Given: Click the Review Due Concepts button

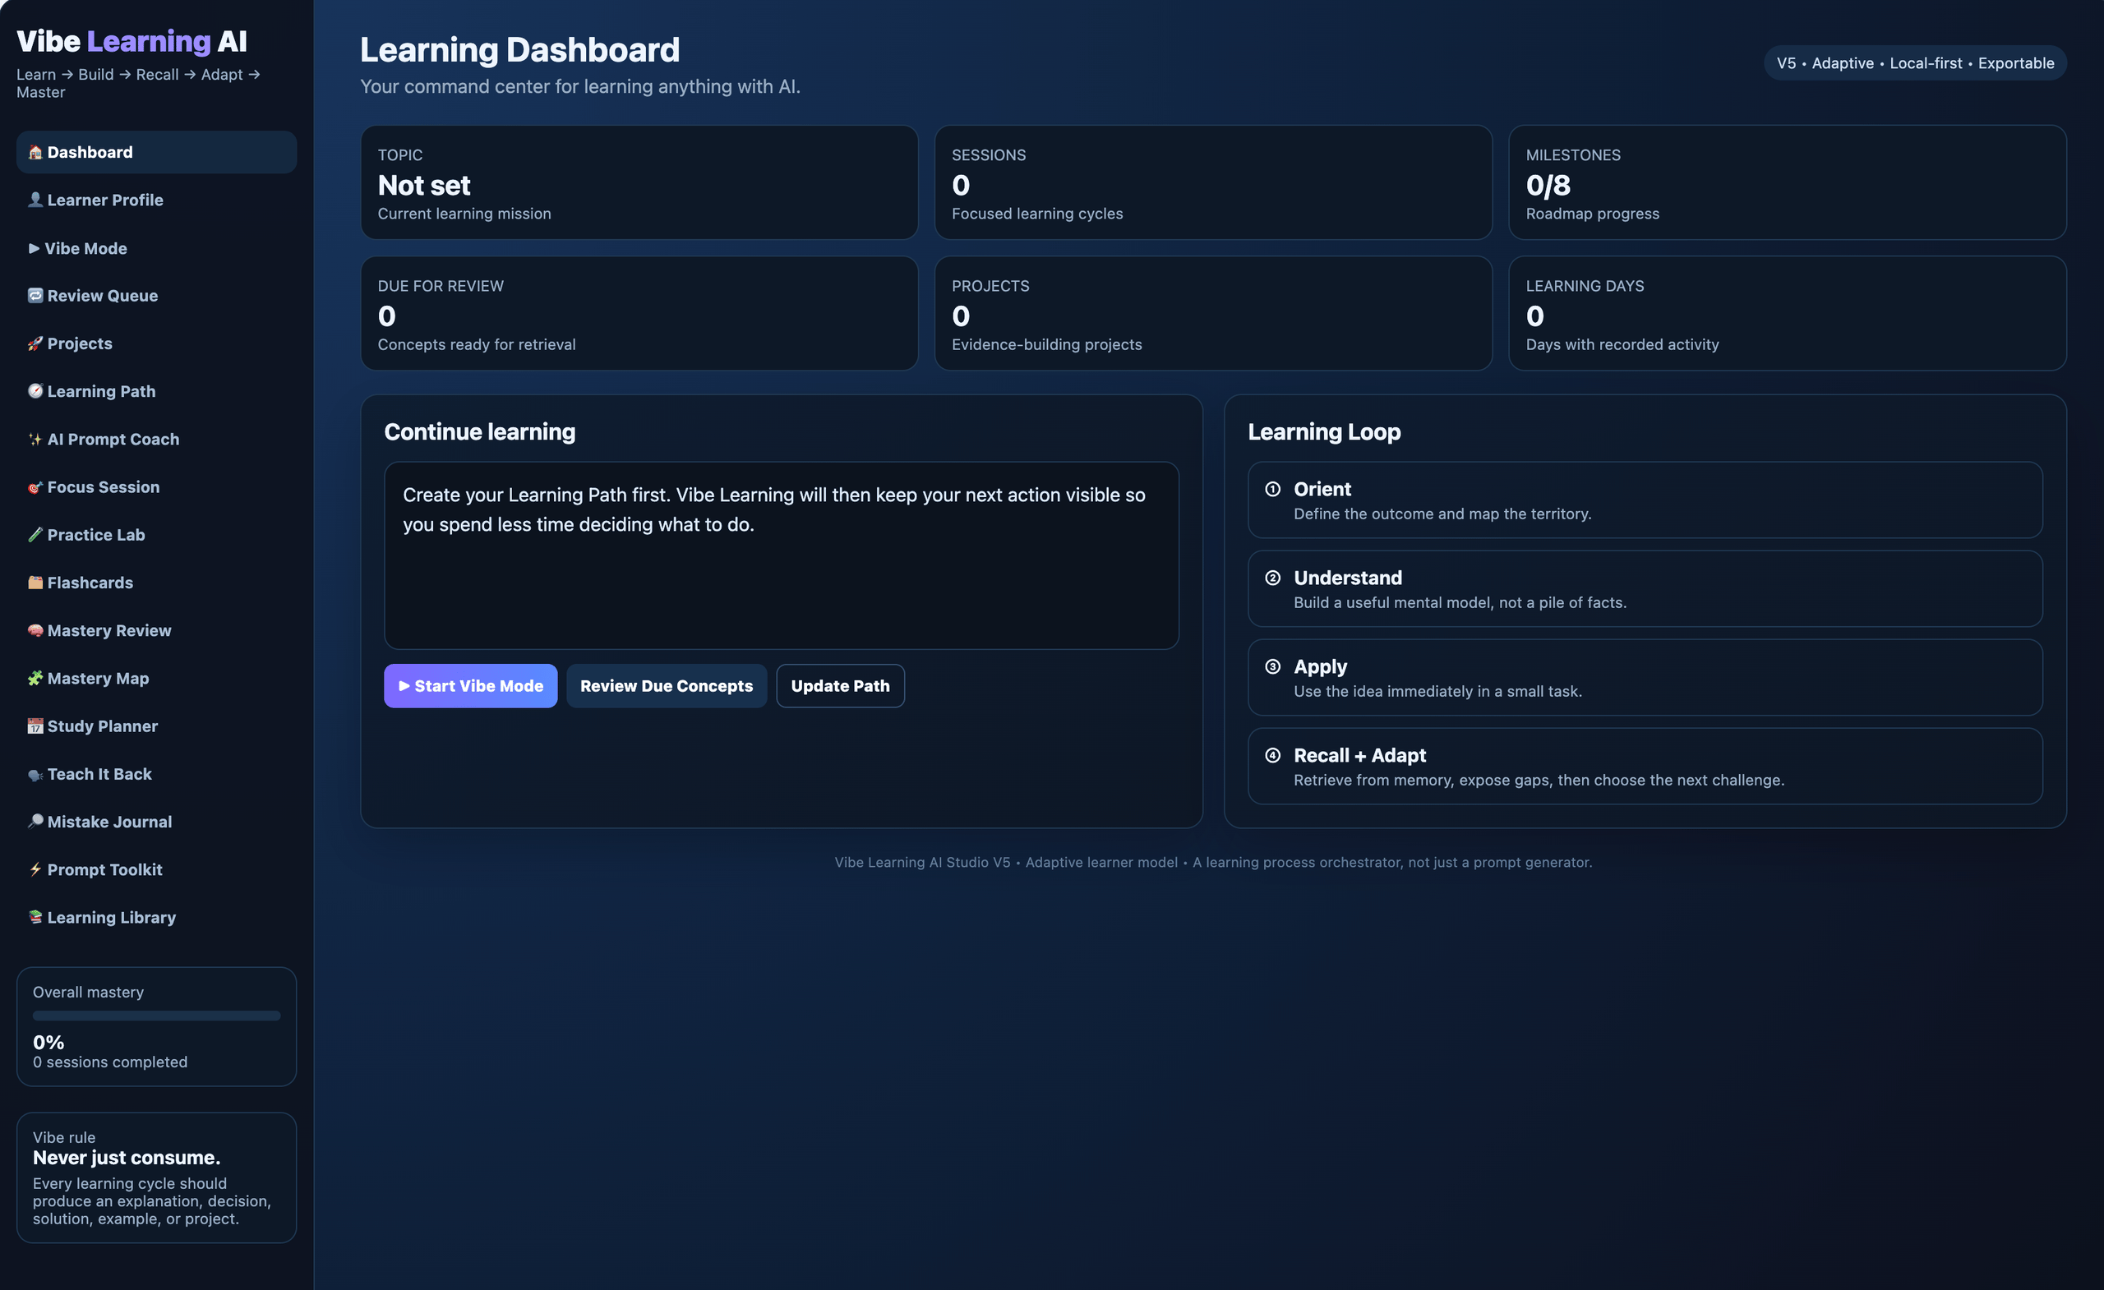Looking at the screenshot, I should tap(666, 685).
